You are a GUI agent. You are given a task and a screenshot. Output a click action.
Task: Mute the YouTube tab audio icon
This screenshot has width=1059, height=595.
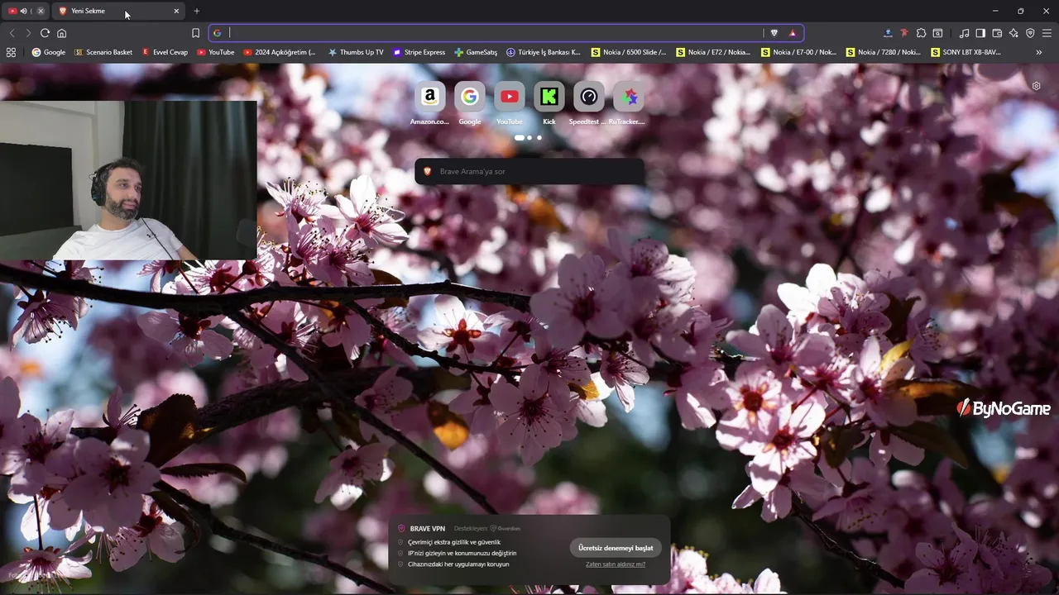[23, 11]
